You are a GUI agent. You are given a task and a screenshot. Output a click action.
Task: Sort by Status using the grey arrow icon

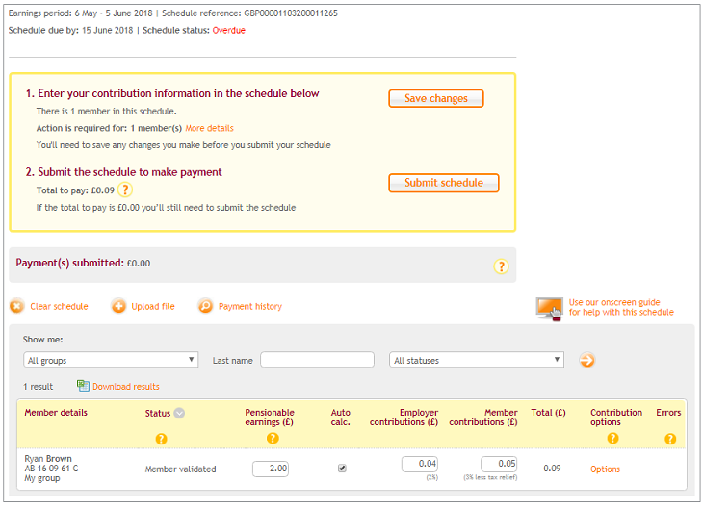[x=179, y=413]
